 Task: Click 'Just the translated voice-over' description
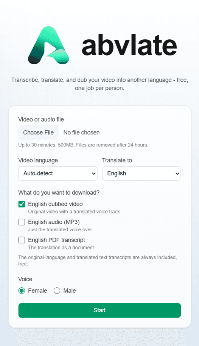60,229
